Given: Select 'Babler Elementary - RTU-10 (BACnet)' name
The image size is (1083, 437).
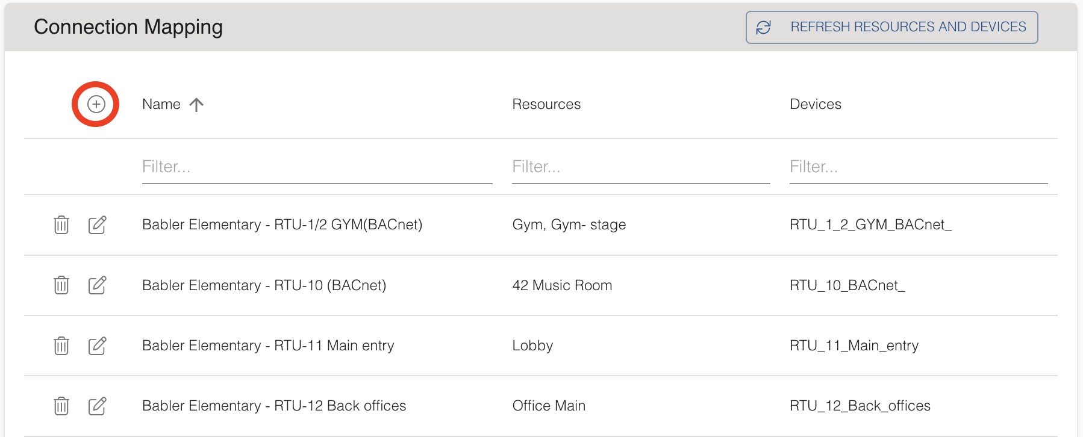Looking at the screenshot, I should (264, 285).
